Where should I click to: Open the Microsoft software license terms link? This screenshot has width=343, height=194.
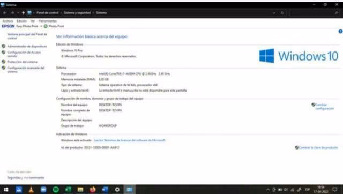click(129, 140)
